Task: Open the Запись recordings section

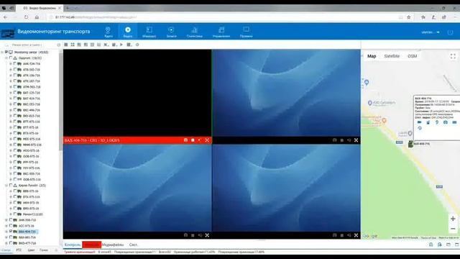Action: tap(171, 32)
